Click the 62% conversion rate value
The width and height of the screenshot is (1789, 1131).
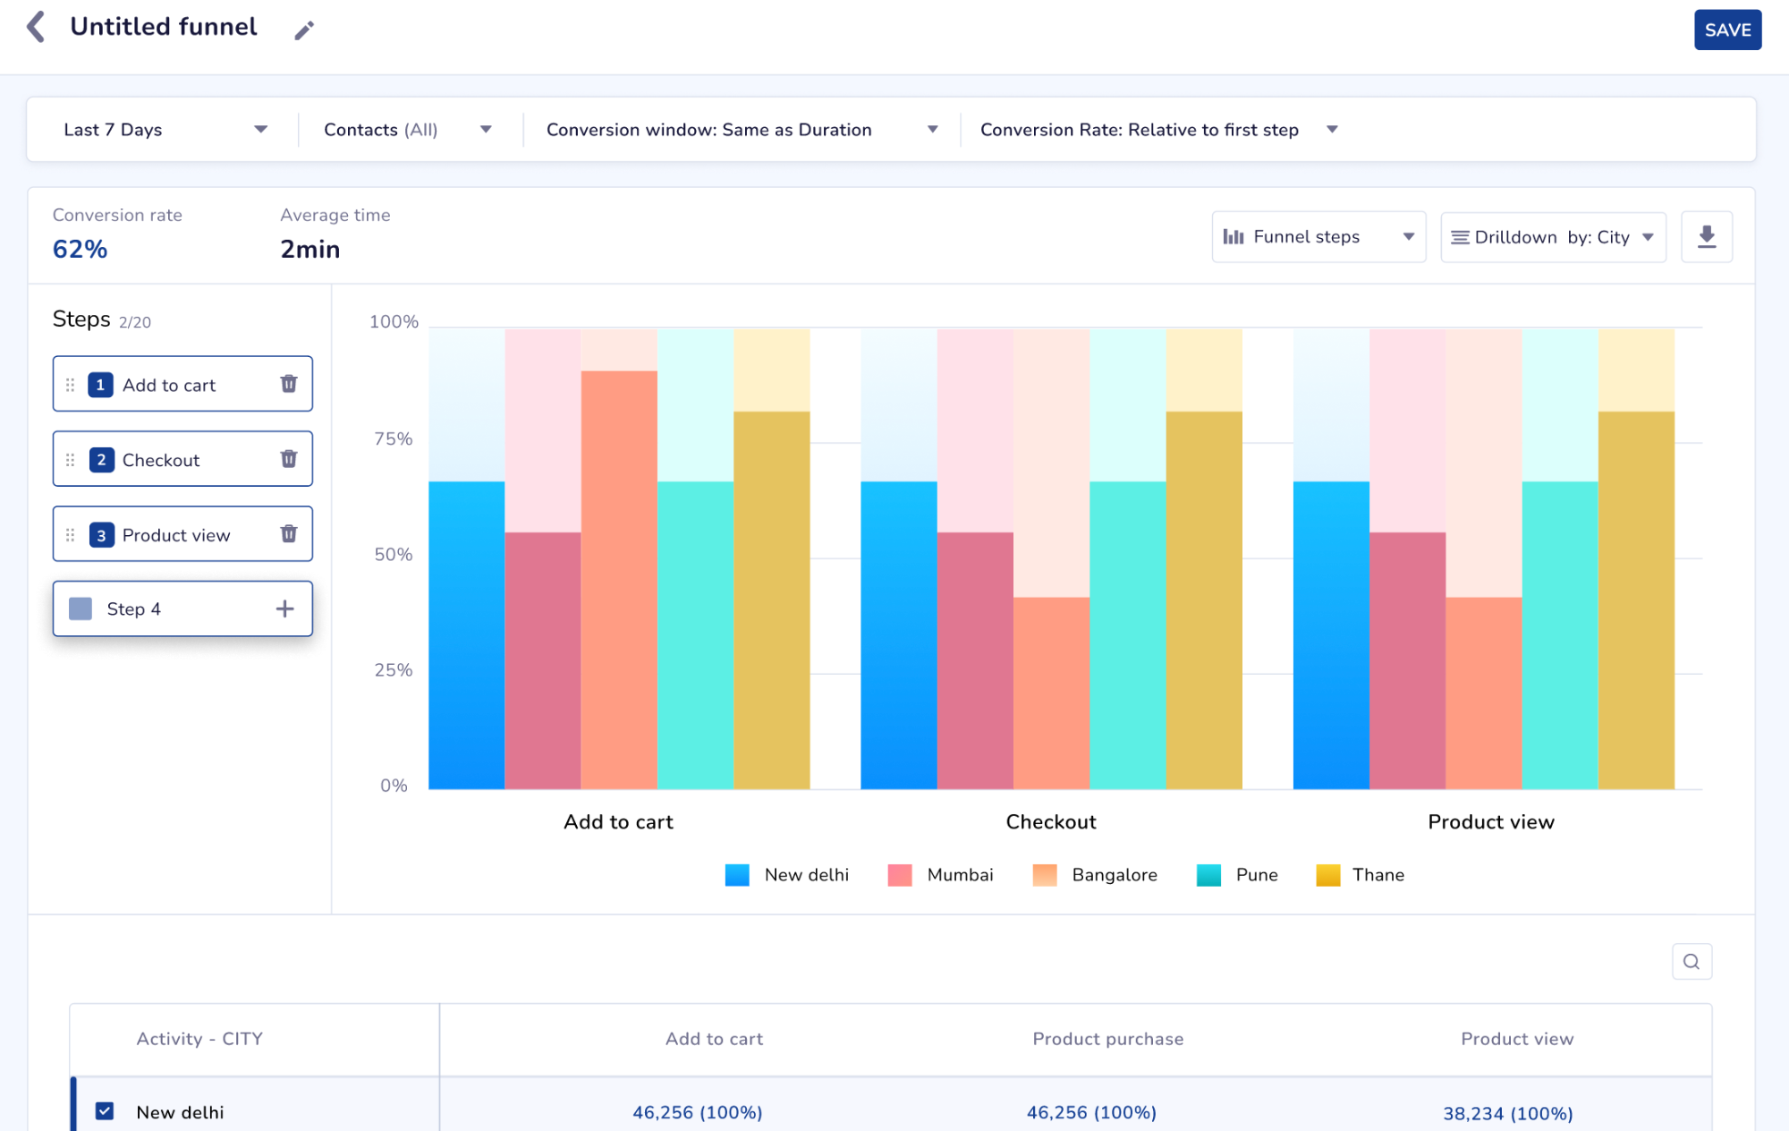tap(81, 249)
